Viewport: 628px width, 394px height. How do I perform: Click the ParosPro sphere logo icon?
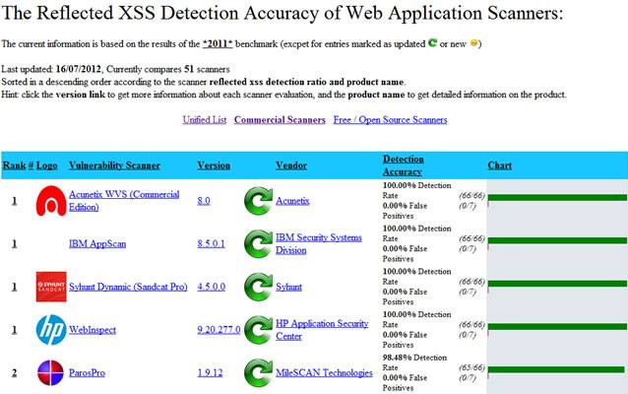pos(50,372)
